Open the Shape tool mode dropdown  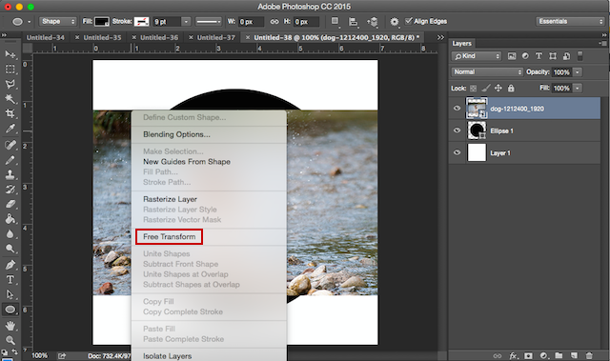click(x=57, y=21)
